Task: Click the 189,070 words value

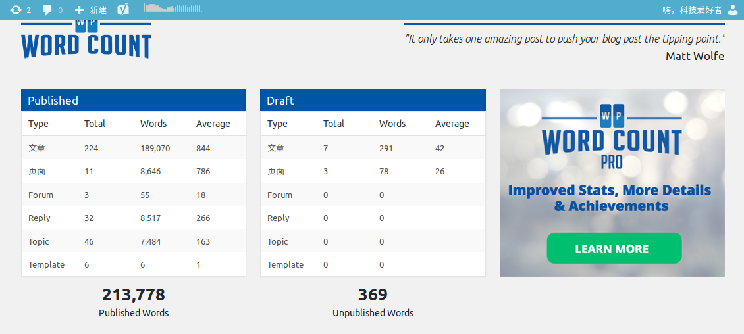Action: (x=155, y=149)
